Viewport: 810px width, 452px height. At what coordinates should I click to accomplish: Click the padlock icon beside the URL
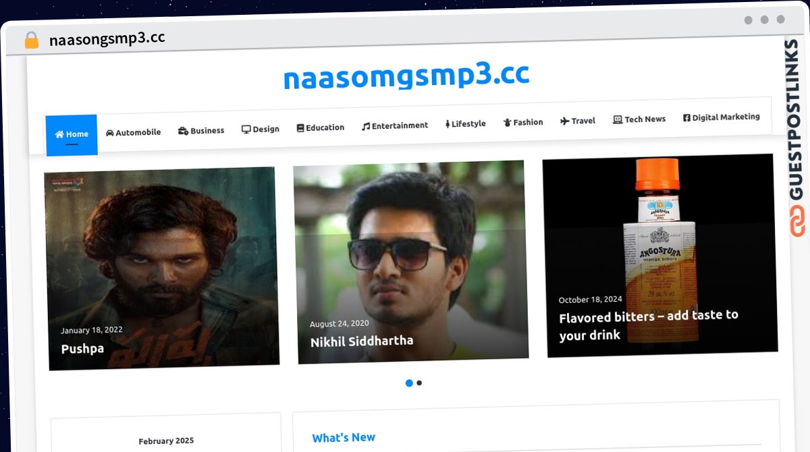(32, 40)
